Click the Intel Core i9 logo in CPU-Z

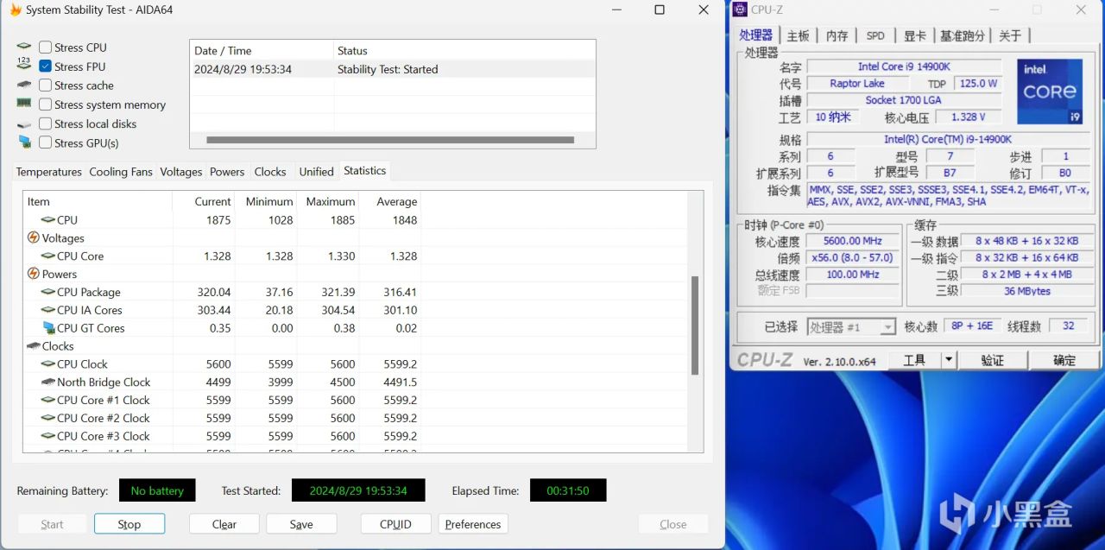(1050, 92)
